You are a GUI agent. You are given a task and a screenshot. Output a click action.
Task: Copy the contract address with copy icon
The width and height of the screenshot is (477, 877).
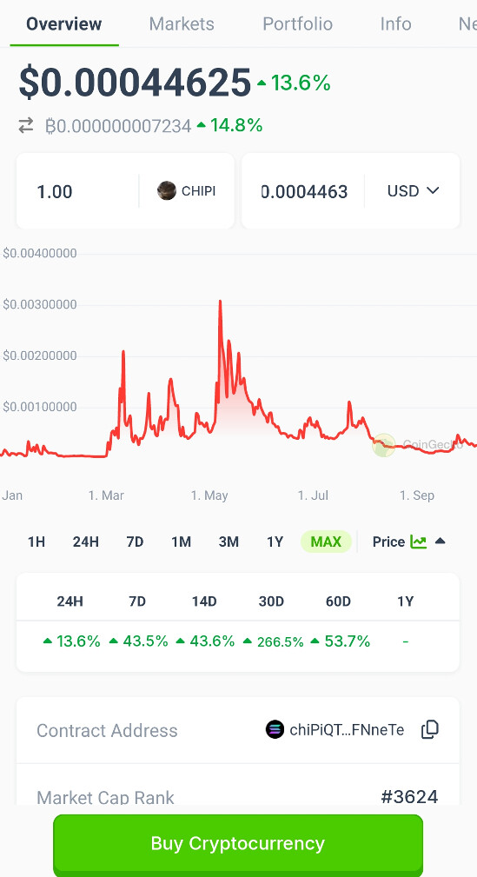pyautogui.click(x=429, y=729)
